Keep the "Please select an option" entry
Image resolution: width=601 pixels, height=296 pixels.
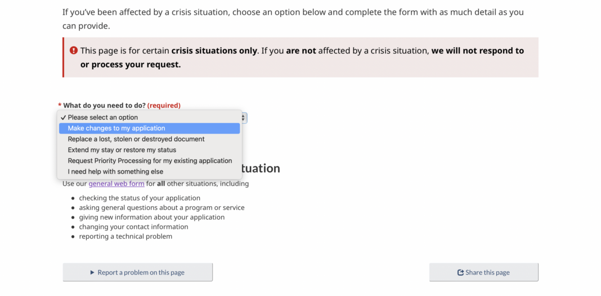[103, 117]
